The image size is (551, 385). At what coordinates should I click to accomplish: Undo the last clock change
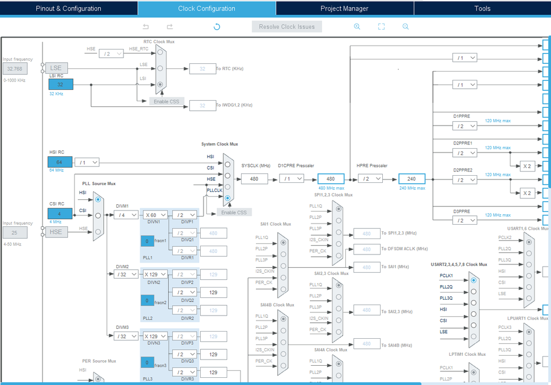tap(146, 26)
